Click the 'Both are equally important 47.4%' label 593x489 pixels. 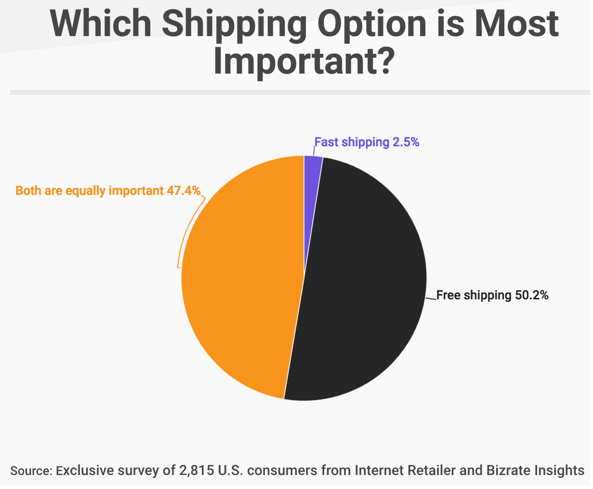(108, 191)
